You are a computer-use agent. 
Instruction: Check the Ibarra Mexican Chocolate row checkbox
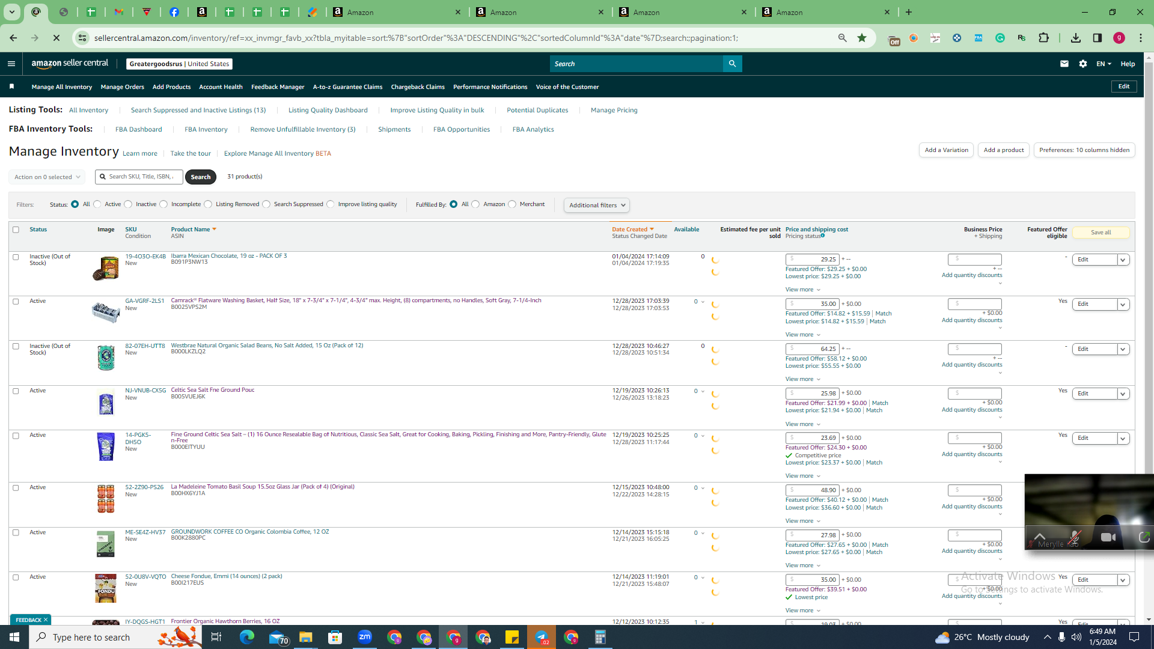pos(16,257)
